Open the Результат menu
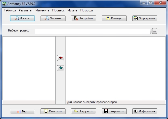This screenshot has height=119, width=168. click(x=26, y=10)
